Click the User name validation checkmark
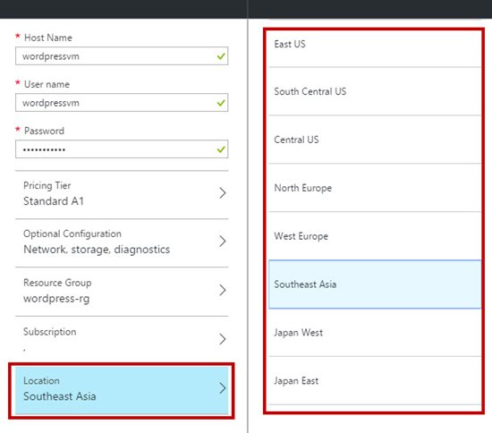The height and width of the screenshot is (433, 492). [x=221, y=103]
